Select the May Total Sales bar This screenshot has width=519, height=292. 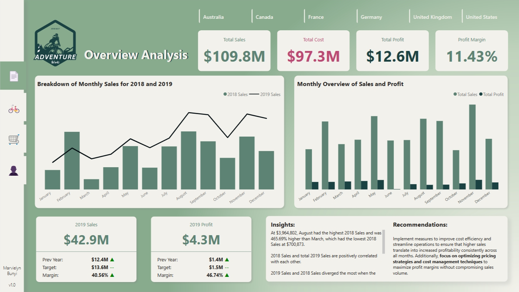pyautogui.click(x=374, y=153)
